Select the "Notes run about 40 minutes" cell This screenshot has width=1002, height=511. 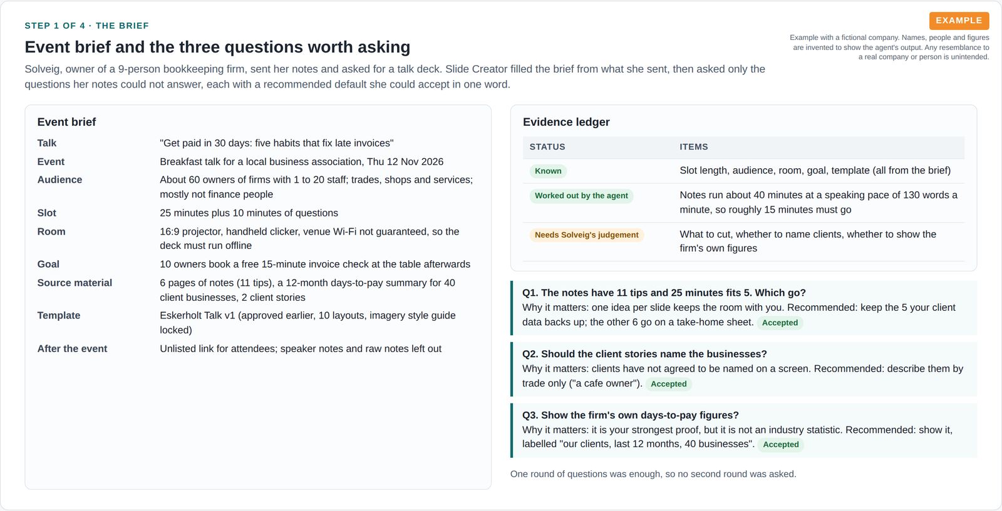(819, 202)
